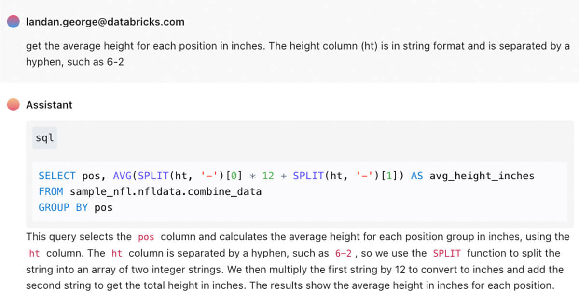Click the 6-2 inline code example
The image size is (579, 299).
click(343, 253)
